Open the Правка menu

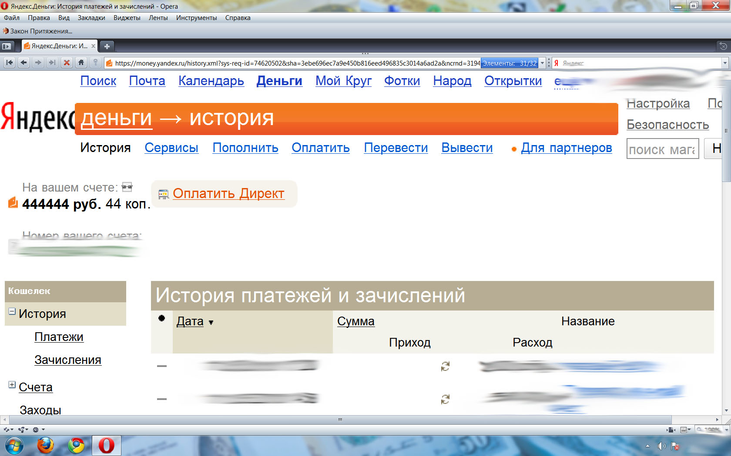39,18
